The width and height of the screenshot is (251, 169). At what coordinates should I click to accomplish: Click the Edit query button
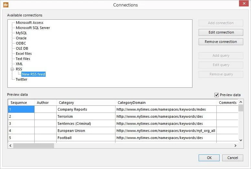221,65
